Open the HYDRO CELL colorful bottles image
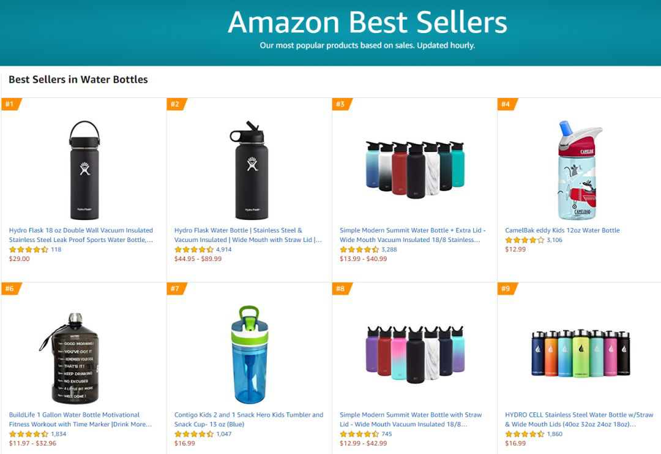 click(x=579, y=354)
